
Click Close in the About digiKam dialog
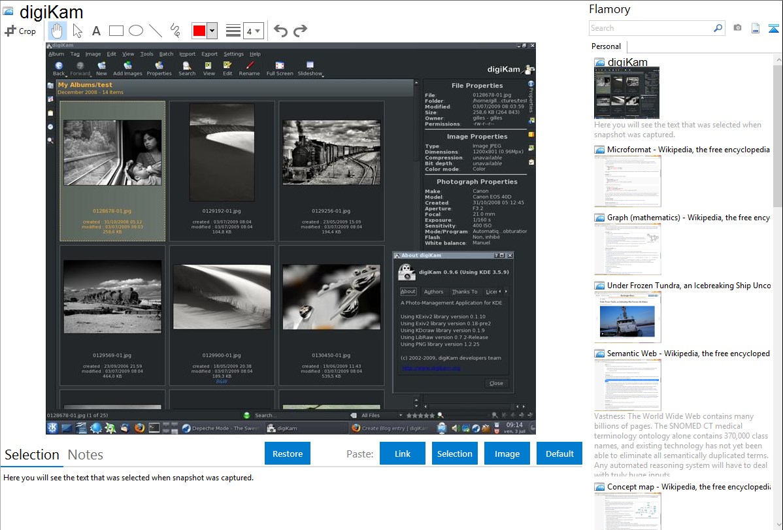[x=496, y=383]
